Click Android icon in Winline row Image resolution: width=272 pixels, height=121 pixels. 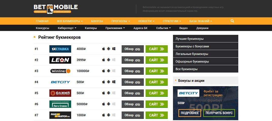pos(109,71)
